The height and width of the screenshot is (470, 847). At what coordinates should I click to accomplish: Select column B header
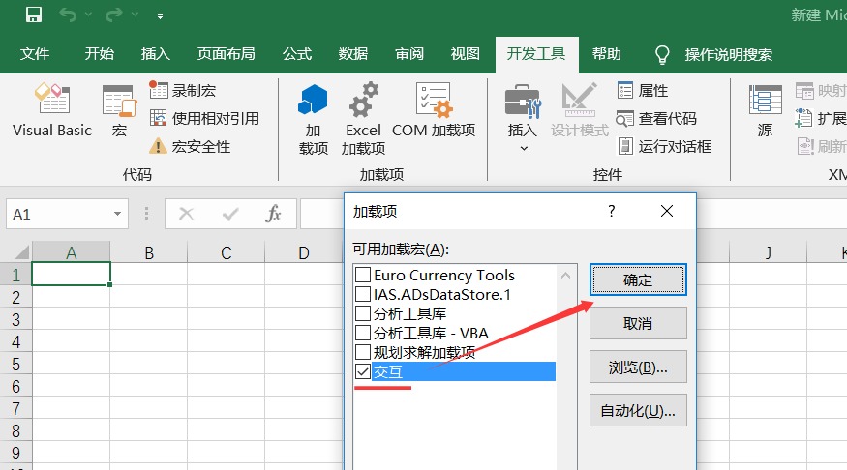[x=149, y=252]
